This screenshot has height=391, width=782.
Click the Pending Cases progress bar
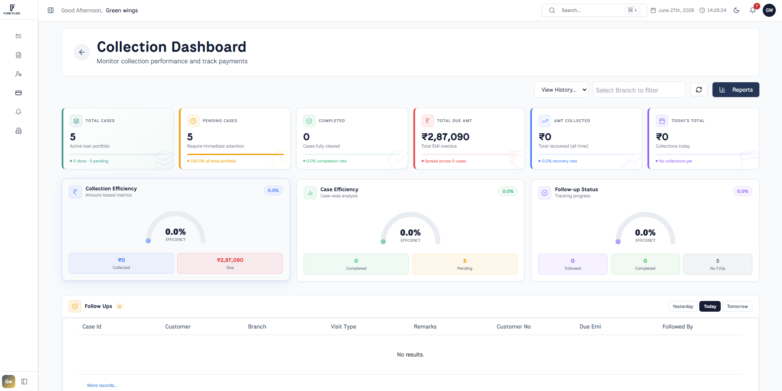coord(235,154)
